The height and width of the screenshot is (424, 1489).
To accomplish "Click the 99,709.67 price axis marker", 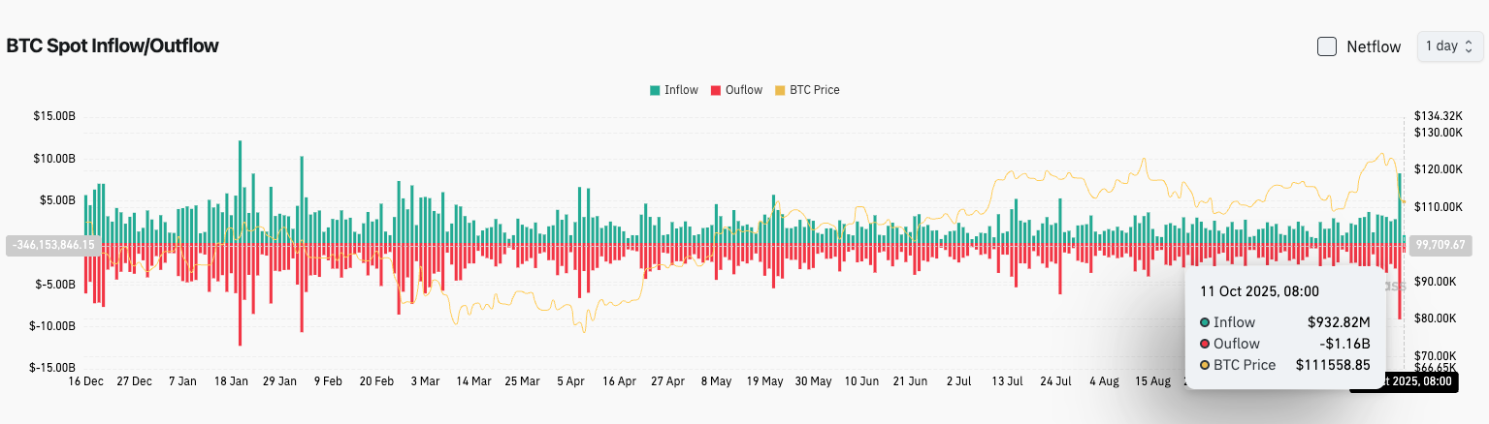I will pos(1440,245).
